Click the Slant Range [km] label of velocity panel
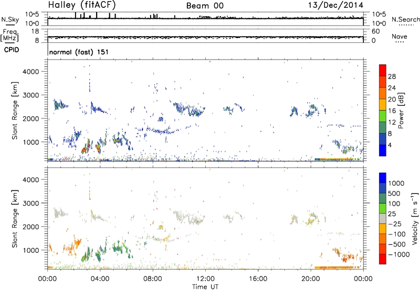Screen dimensions: 420x290 point(15,218)
